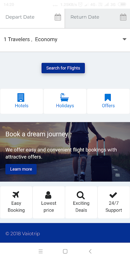130x260 pixels.
Task: Tap the Android home square button
Action: tap(65, 251)
